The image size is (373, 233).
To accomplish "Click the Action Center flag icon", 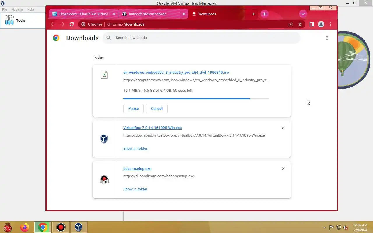I will coord(332,227).
